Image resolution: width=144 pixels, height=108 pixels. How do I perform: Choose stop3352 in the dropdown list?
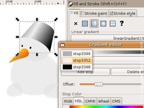[77, 60]
